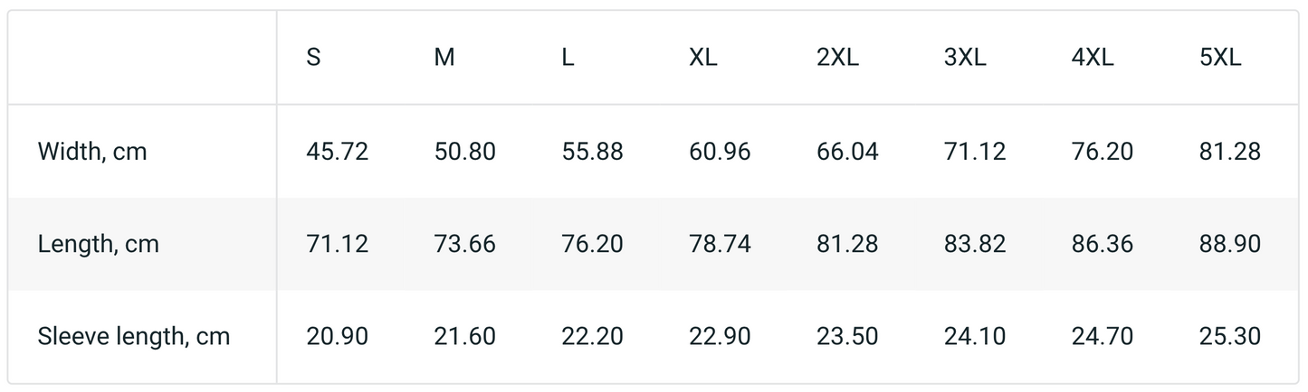This screenshot has height=392, width=1308.
Task: Click the 4XL width value 76.20
Action: 1103,152
